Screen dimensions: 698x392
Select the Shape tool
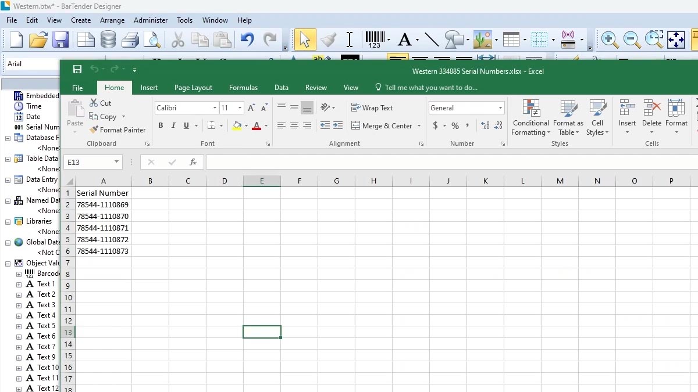pos(453,39)
